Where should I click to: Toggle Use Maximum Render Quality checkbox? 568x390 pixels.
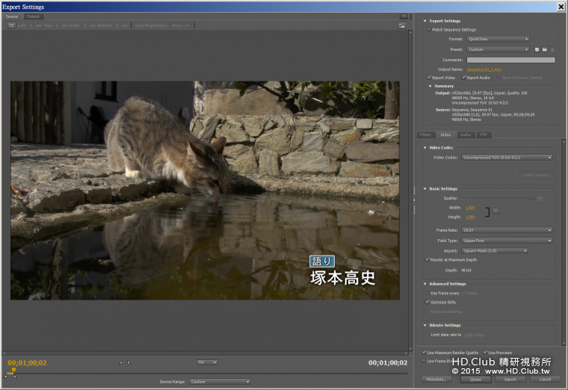pos(425,352)
